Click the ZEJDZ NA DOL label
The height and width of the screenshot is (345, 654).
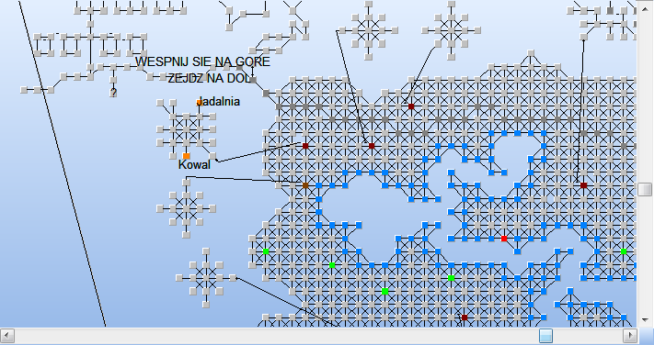tap(210, 78)
